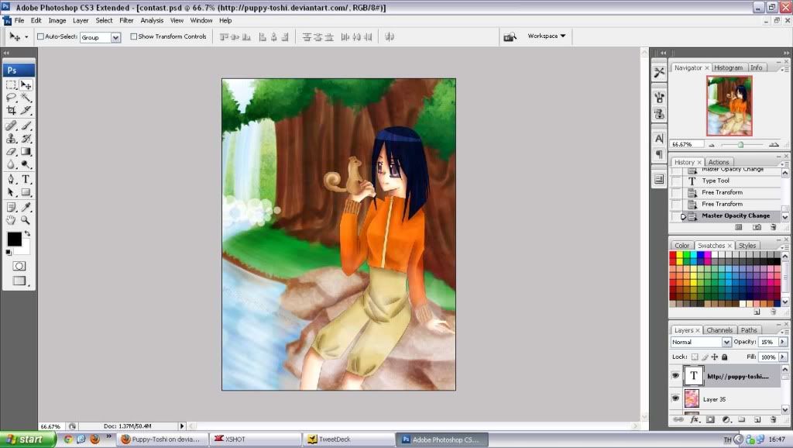Screen dimensions: 793x448
Task: Switch to the Histogram tab
Action: coord(728,68)
